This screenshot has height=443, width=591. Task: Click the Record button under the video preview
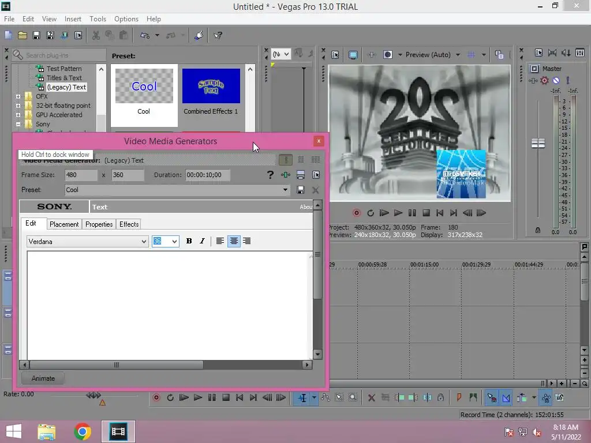[357, 213]
